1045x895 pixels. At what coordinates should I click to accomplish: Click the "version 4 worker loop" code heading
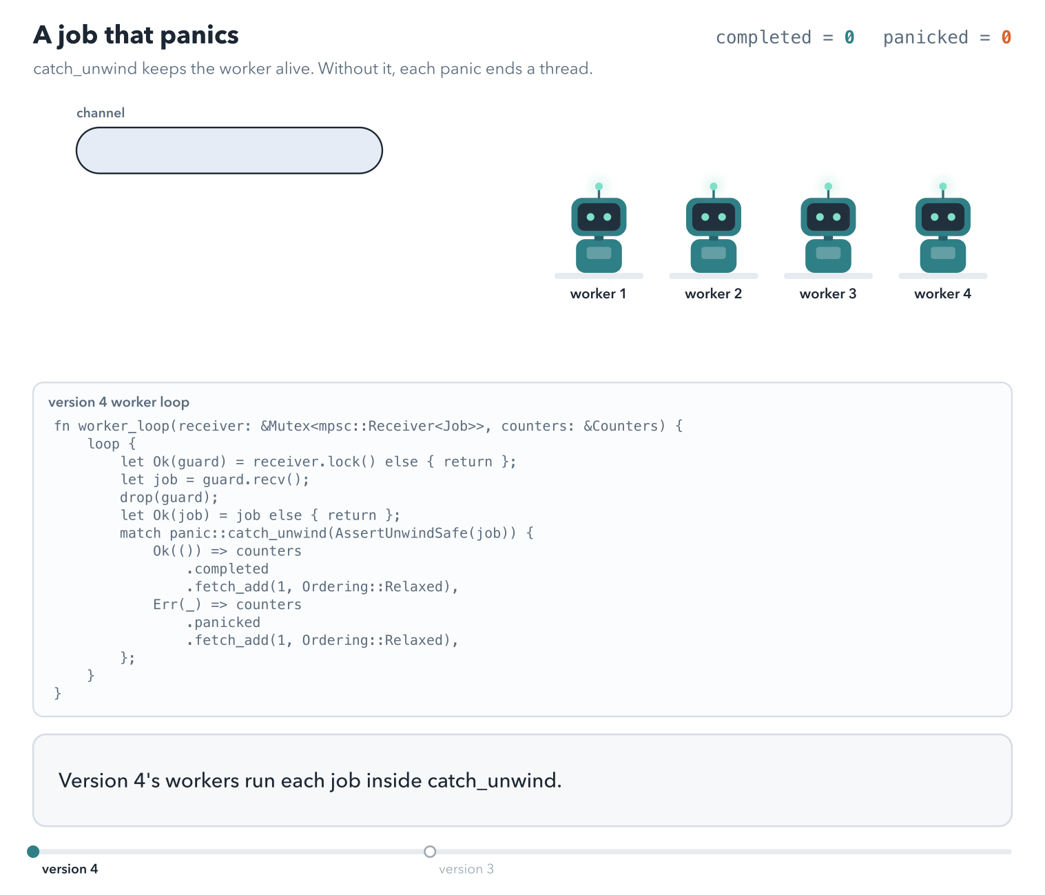pos(118,402)
